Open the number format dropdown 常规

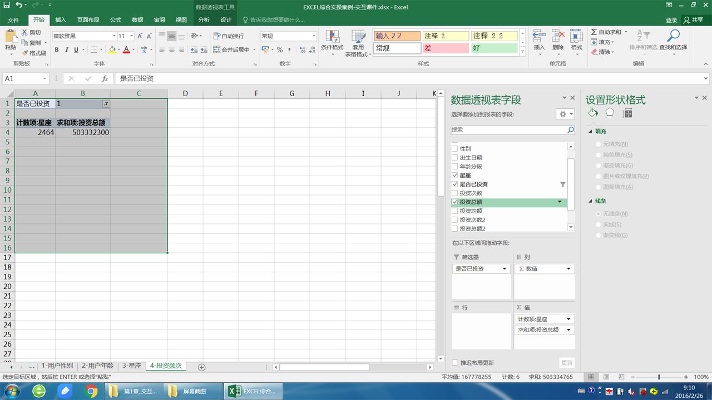pyautogui.click(x=314, y=36)
